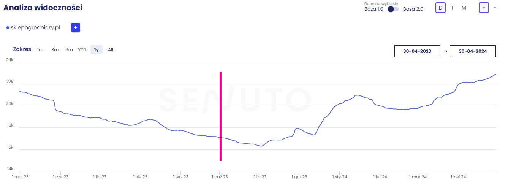This screenshot has height=181, width=508.
Task: Toggle the Baza 1.0 / Baza 2.0 switch
Action: (393, 9)
